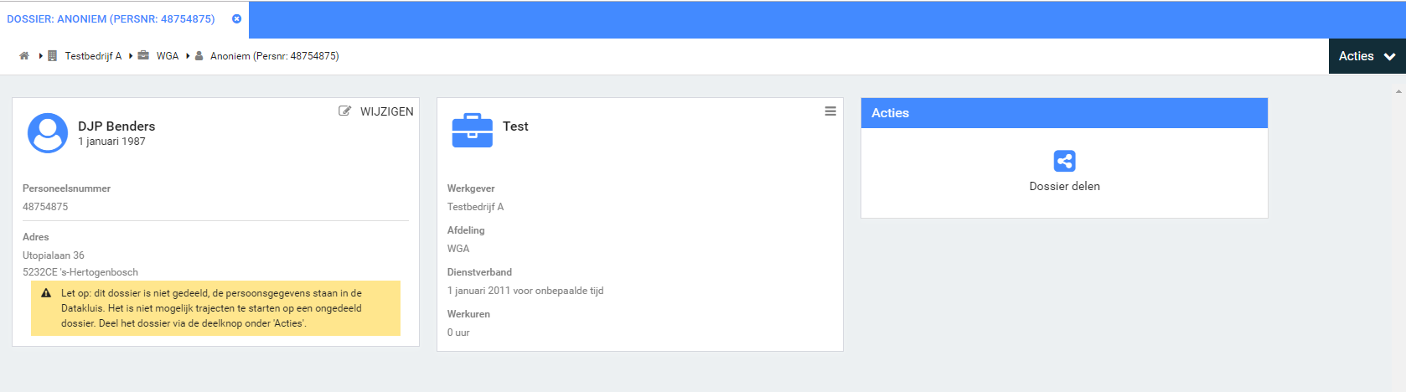Click the home icon in breadcrumb

pos(24,56)
